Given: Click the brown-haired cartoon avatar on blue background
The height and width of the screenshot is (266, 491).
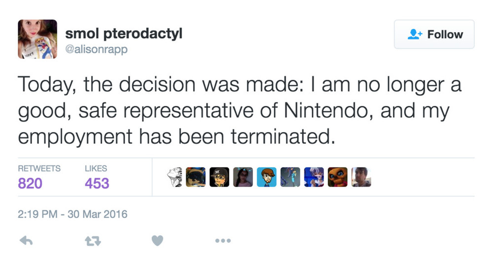Looking at the screenshot, I should [x=266, y=177].
